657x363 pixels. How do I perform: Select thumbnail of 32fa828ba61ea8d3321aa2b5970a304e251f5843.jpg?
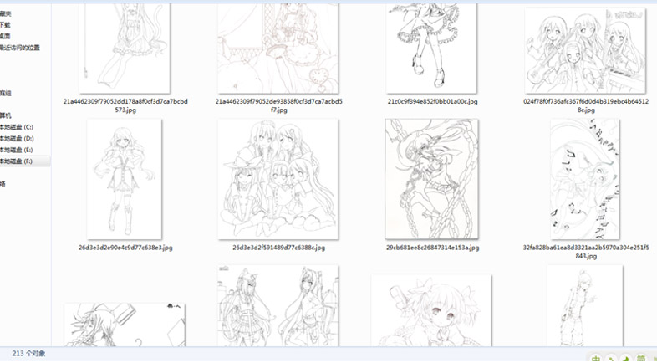click(x=585, y=179)
